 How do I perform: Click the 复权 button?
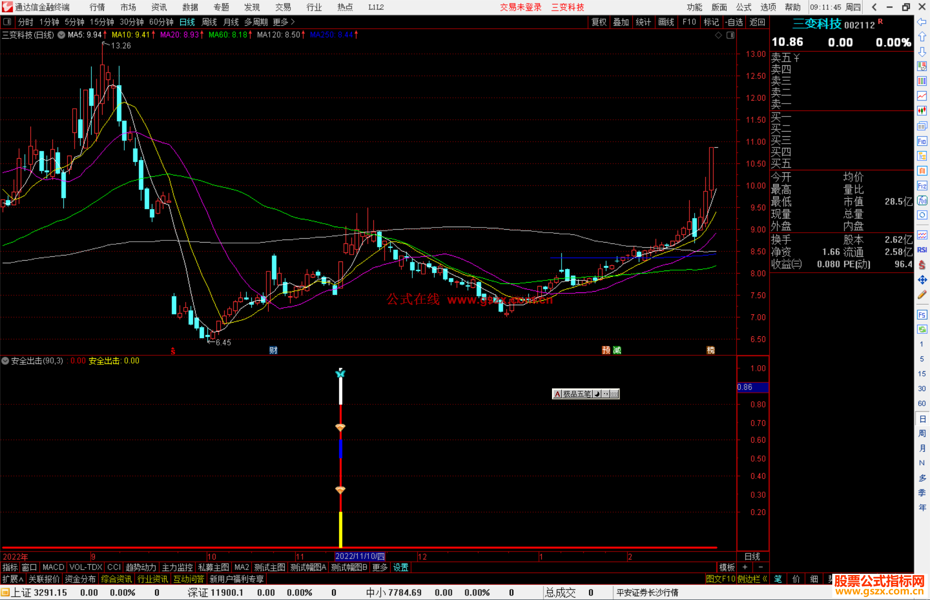tap(599, 22)
